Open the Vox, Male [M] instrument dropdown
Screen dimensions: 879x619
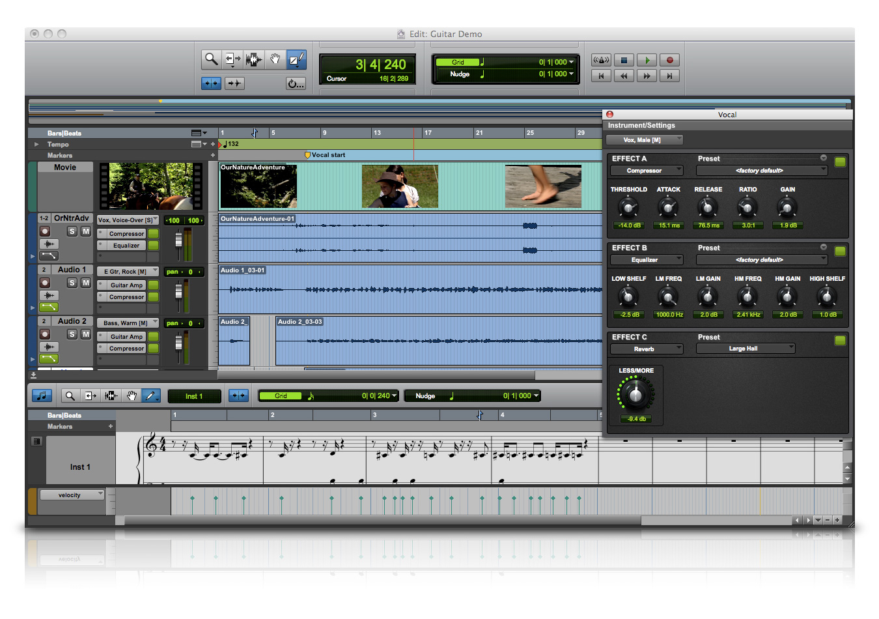[645, 139]
